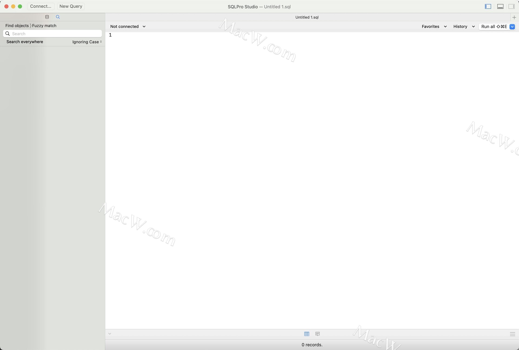This screenshot has height=350, width=519.
Task: Open the Favorites dropdown
Action: coord(434,26)
